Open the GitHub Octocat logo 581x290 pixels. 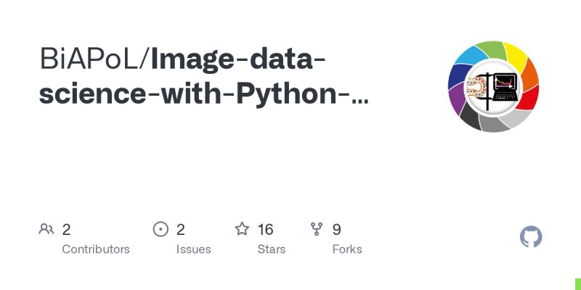[532, 237]
